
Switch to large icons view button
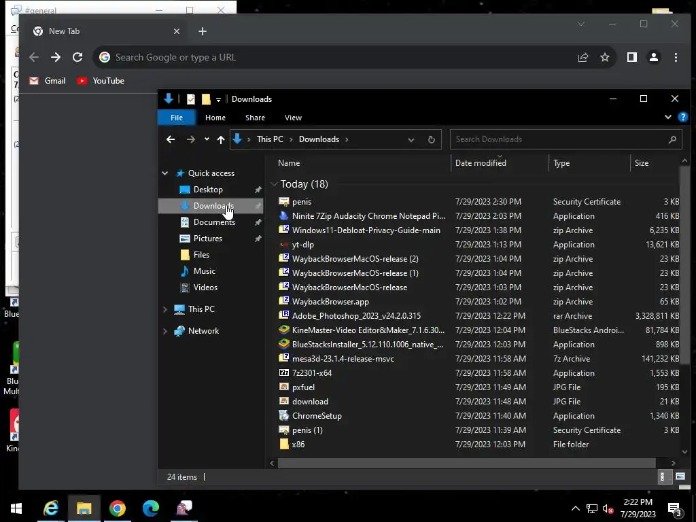680,476
